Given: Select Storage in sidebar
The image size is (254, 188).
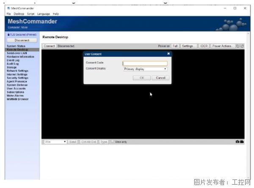Looking at the screenshot, I should [11, 67].
